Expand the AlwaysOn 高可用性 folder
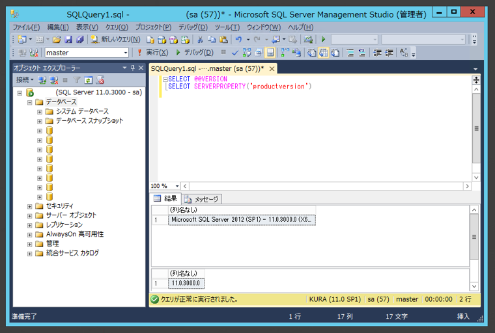The width and height of the screenshot is (495, 333). pyautogui.click(x=29, y=235)
